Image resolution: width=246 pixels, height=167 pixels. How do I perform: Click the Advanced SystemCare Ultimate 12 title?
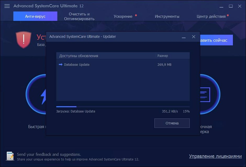[x=48, y=6]
